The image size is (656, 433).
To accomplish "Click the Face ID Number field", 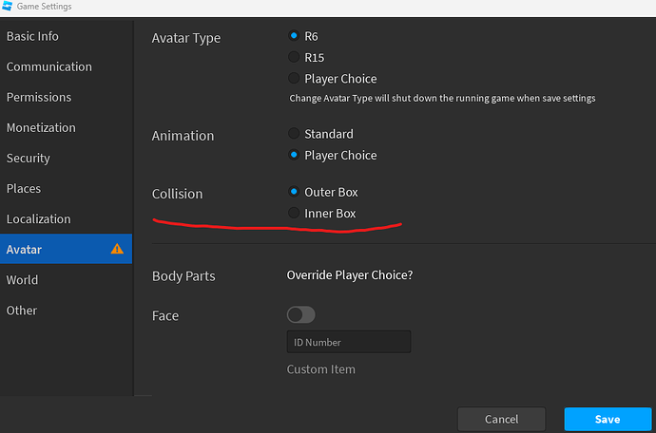I will [x=349, y=342].
